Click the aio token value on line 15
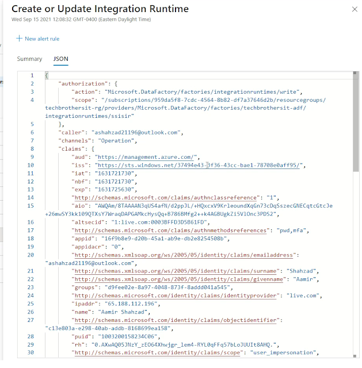The height and width of the screenshot is (368, 362). (x=189, y=210)
